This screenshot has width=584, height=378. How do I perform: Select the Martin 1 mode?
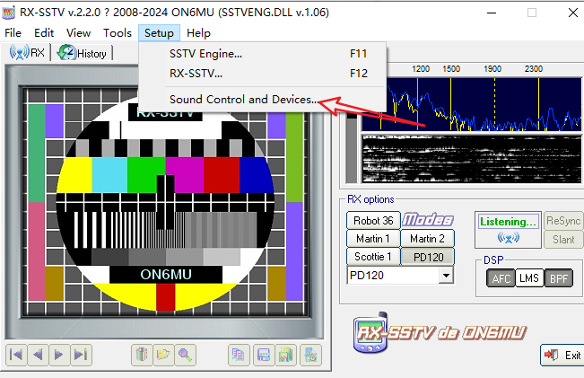[373, 239]
